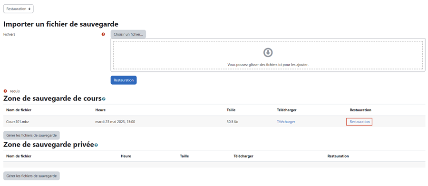Download Cours101.mbz via the Télécharger link
Image resolution: width=428 pixels, height=186 pixels.
click(x=286, y=122)
